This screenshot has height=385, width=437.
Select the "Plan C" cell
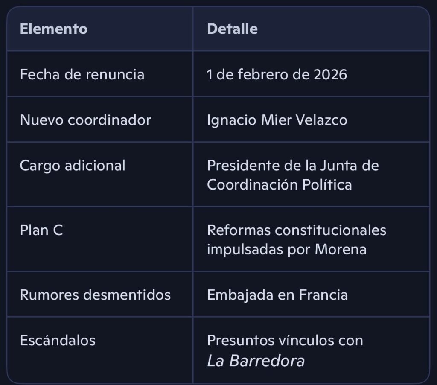pyautogui.click(x=41, y=230)
